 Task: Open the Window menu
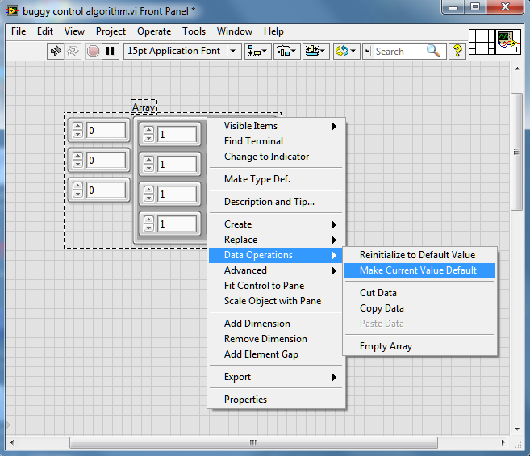[x=235, y=31]
